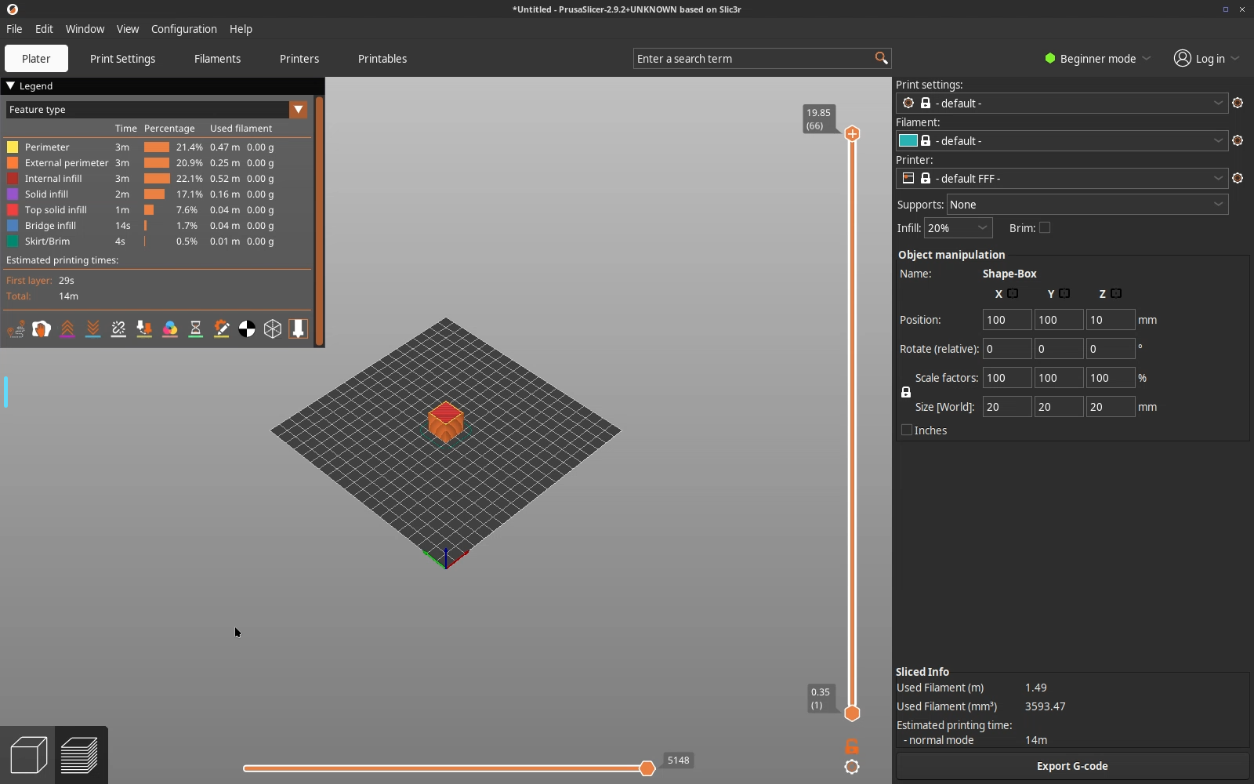
Task: Expand the Log in dropdown chevron
Action: coord(1235,59)
